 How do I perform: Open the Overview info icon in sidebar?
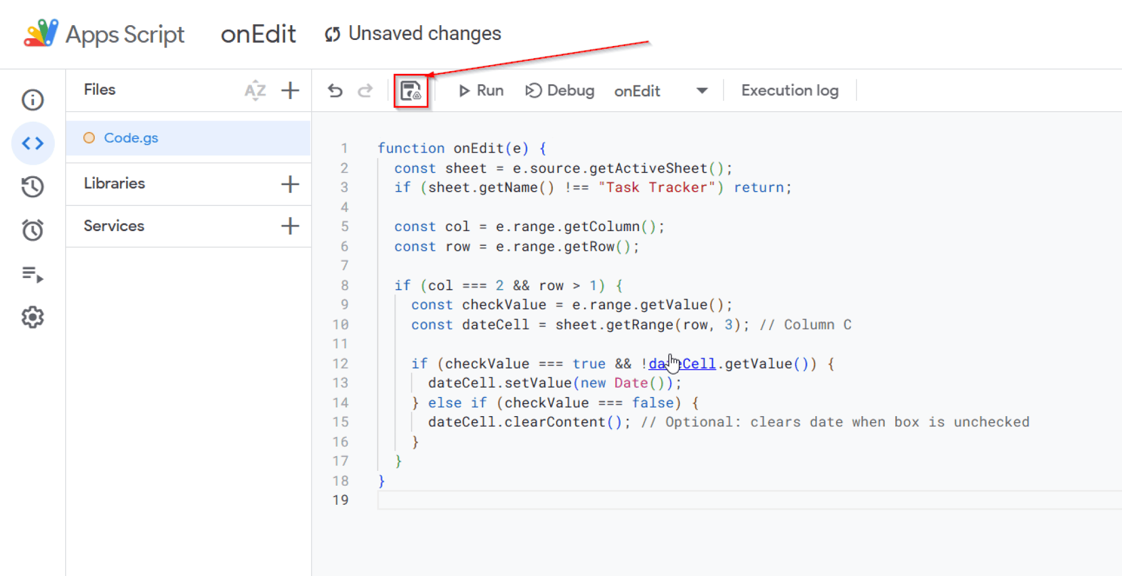32,100
